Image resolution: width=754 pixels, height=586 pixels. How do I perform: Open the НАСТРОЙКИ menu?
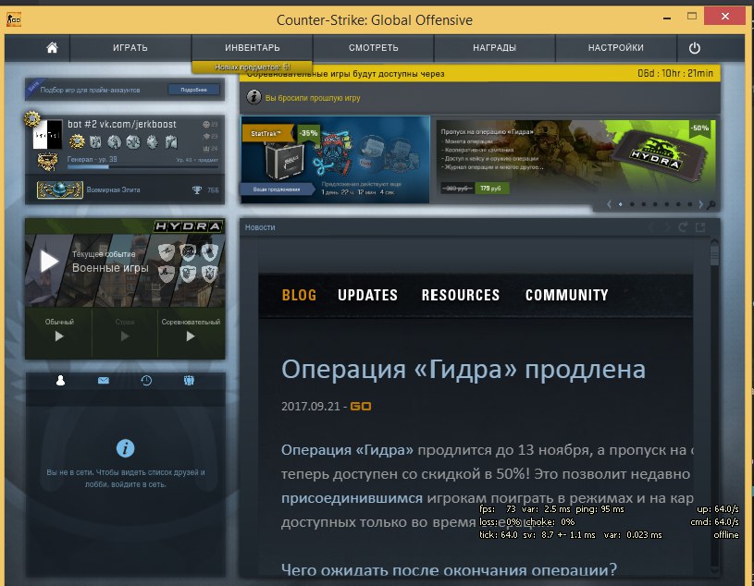(615, 47)
